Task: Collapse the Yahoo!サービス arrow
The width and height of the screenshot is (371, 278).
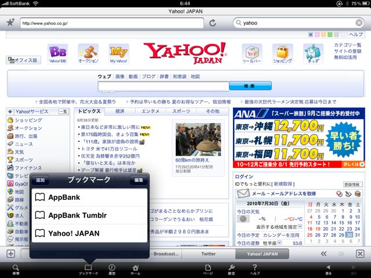Action: pyautogui.click(x=10, y=112)
